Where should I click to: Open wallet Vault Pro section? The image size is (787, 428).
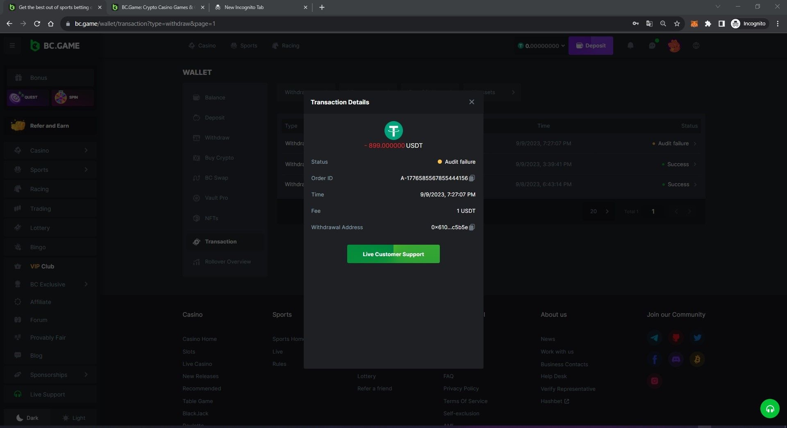(x=225, y=198)
